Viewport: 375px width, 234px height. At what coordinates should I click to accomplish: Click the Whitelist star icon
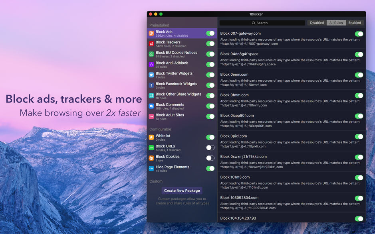click(x=152, y=137)
